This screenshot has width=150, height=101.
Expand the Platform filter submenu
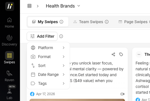click(48, 48)
